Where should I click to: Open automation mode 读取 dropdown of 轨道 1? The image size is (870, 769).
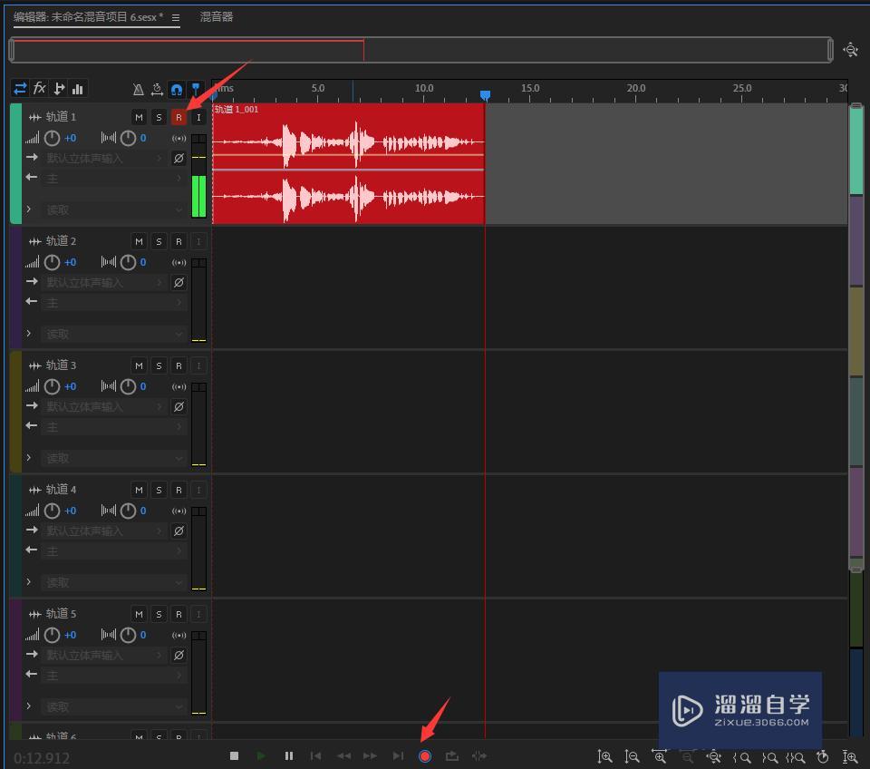coord(113,209)
